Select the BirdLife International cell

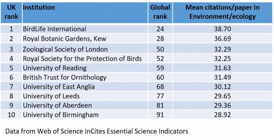pyautogui.click(x=54, y=29)
